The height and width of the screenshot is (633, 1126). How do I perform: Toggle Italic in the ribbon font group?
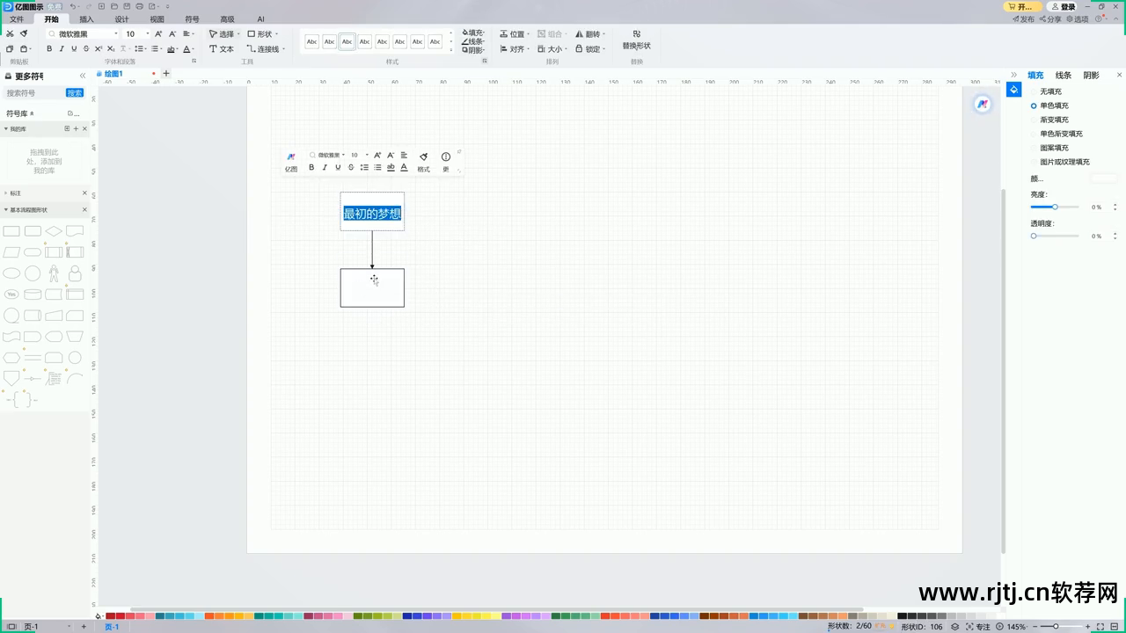click(x=62, y=49)
